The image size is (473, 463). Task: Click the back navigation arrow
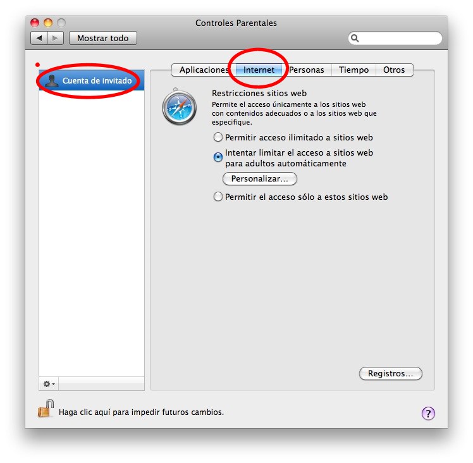click(x=39, y=39)
